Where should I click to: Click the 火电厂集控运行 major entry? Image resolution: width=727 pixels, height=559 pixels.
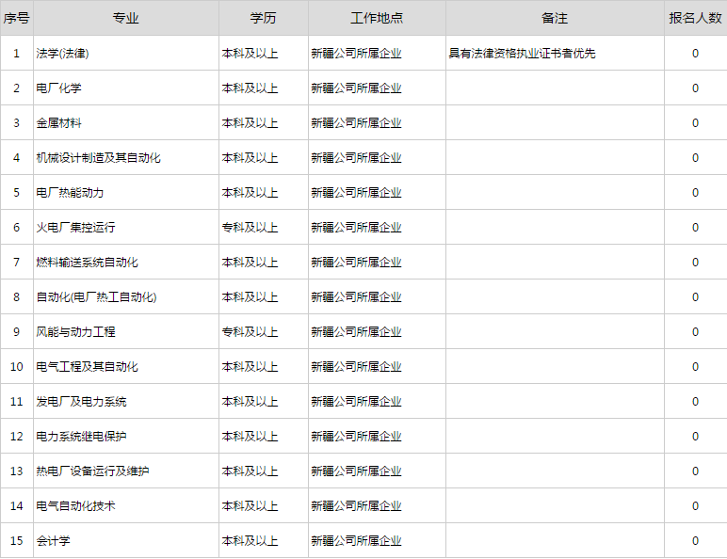(75, 228)
